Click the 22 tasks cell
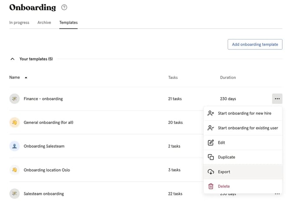 pos(175,194)
